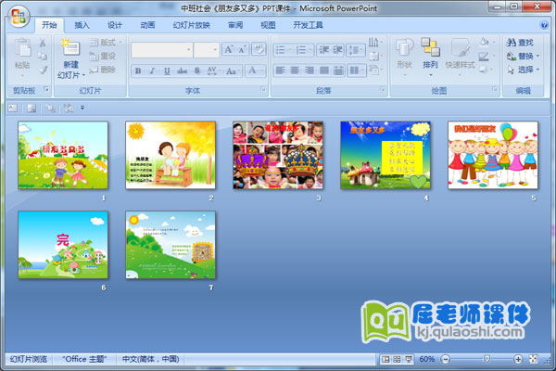Switch to Normal view in status bar
556x371 pixels.
385,358
